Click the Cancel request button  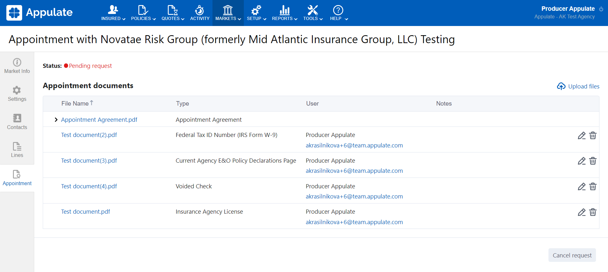pos(572,255)
